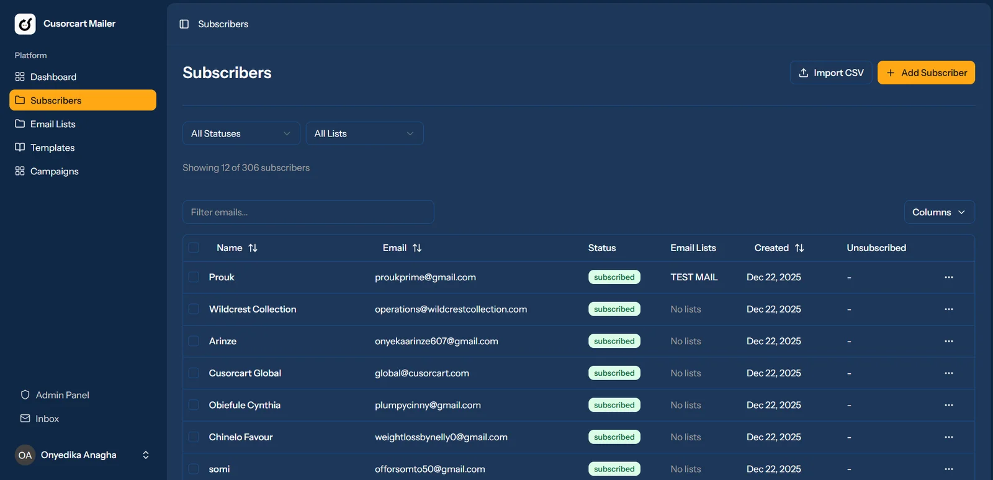Click the Obiefule Cynthia name cell
This screenshot has height=480, width=993.
(245, 405)
